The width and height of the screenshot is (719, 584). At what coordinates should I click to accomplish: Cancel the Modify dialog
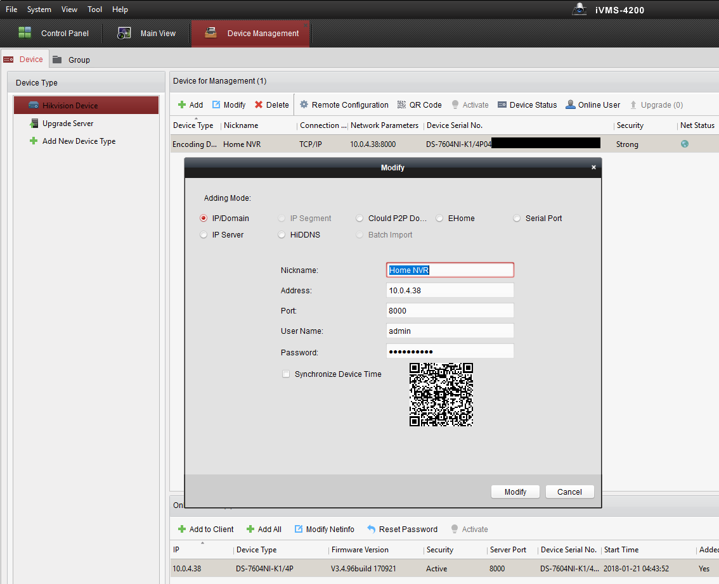(x=569, y=492)
